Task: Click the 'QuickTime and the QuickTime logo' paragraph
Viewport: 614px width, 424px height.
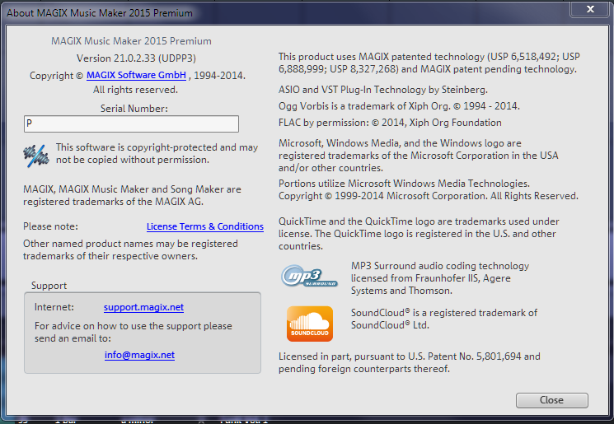Action: pos(419,234)
